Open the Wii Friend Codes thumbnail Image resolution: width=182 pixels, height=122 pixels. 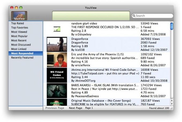coord(57,75)
